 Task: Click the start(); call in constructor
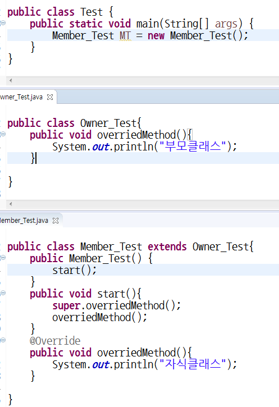point(75,270)
